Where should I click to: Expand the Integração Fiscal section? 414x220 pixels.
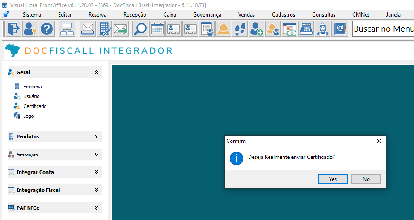(55, 190)
